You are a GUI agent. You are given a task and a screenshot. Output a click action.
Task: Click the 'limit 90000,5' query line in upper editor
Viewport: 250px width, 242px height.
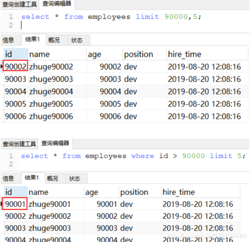111,17
